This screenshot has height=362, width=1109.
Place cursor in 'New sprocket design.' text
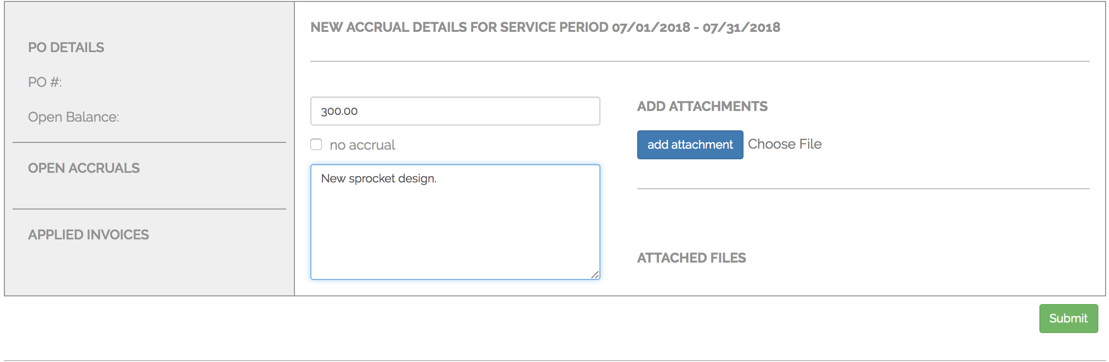coord(379,179)
